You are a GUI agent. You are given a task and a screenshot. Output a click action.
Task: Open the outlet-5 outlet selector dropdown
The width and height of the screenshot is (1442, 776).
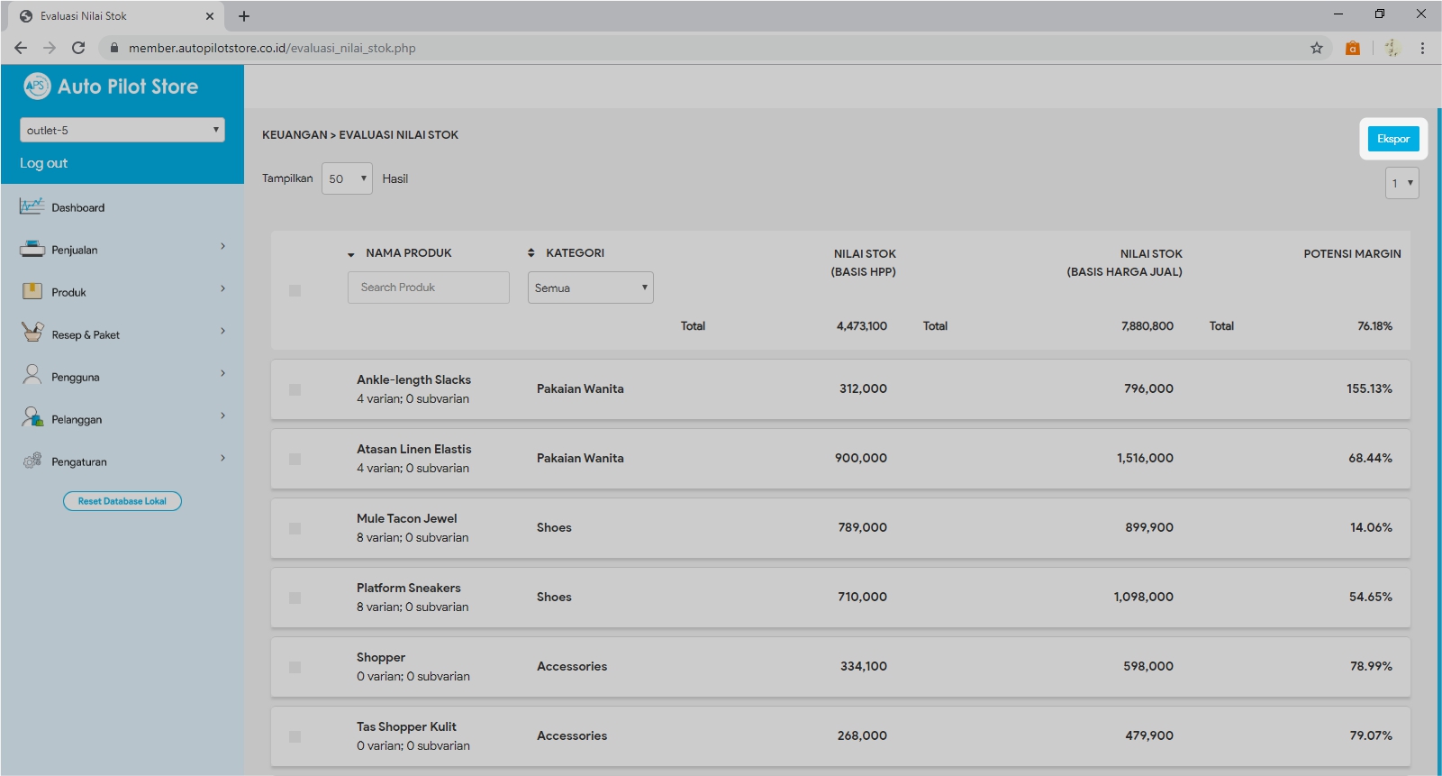122,130
